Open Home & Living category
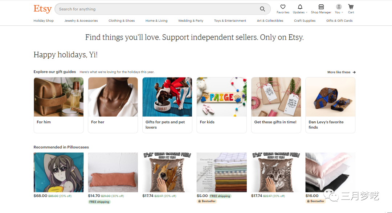 [156, 21]
